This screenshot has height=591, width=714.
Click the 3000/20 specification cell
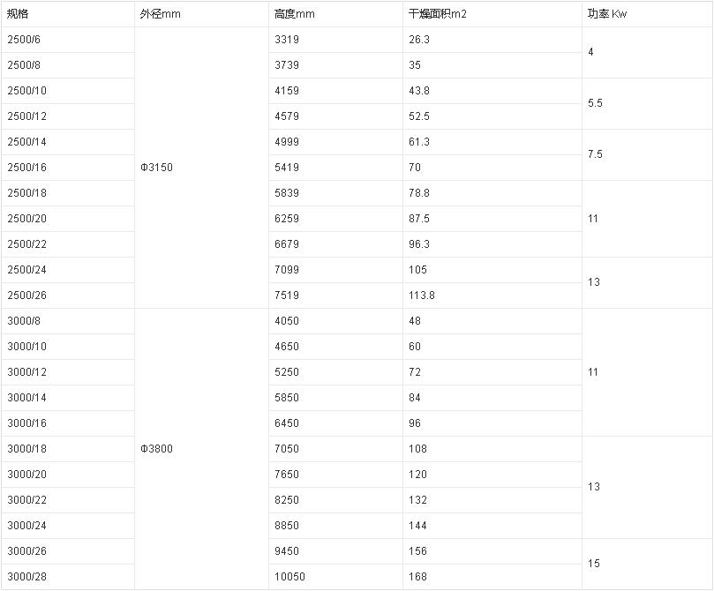click(x=26, y=475)
